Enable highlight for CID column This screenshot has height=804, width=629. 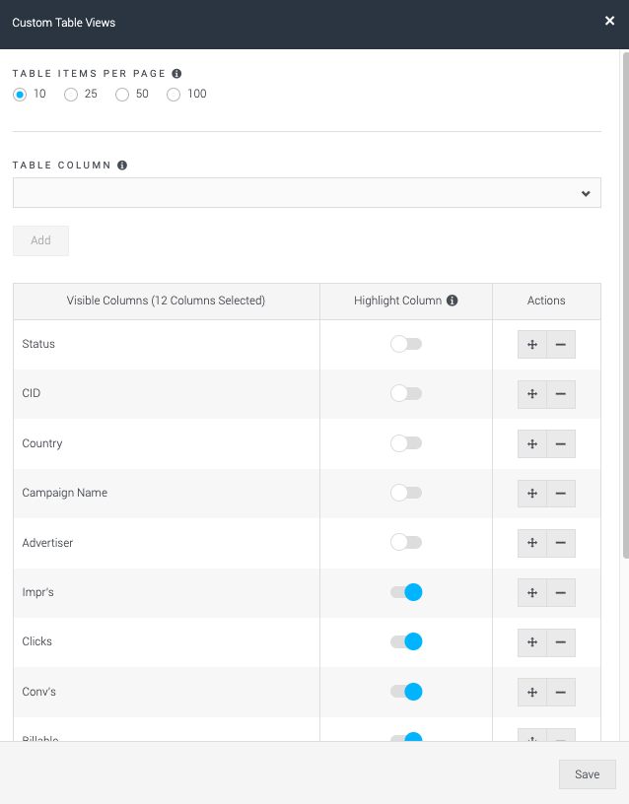[x=406, y=393]
